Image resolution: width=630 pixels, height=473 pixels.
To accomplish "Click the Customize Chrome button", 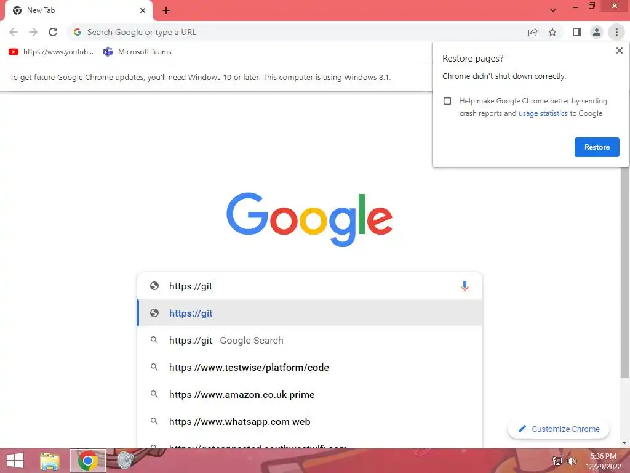I will [x=559, y=429].
